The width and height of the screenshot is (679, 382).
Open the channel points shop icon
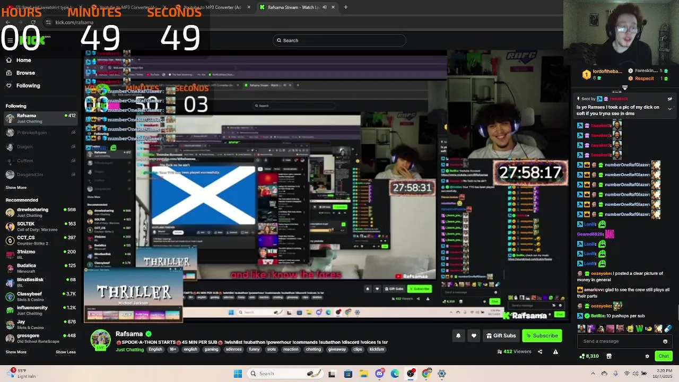point(609,356)
